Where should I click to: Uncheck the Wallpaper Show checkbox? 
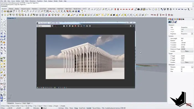[x=182, y=69]
